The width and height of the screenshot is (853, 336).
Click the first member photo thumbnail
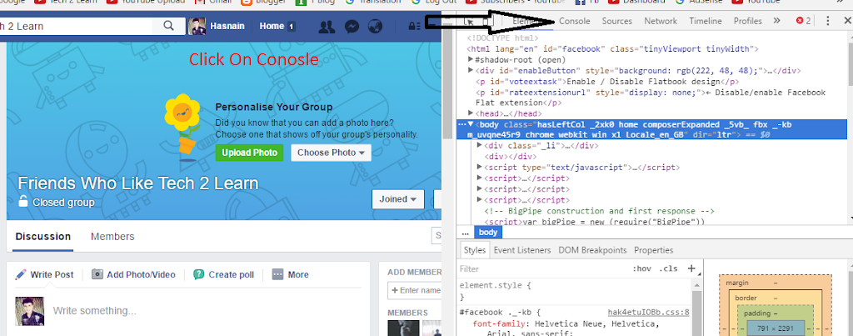click(x=403, y=328)
